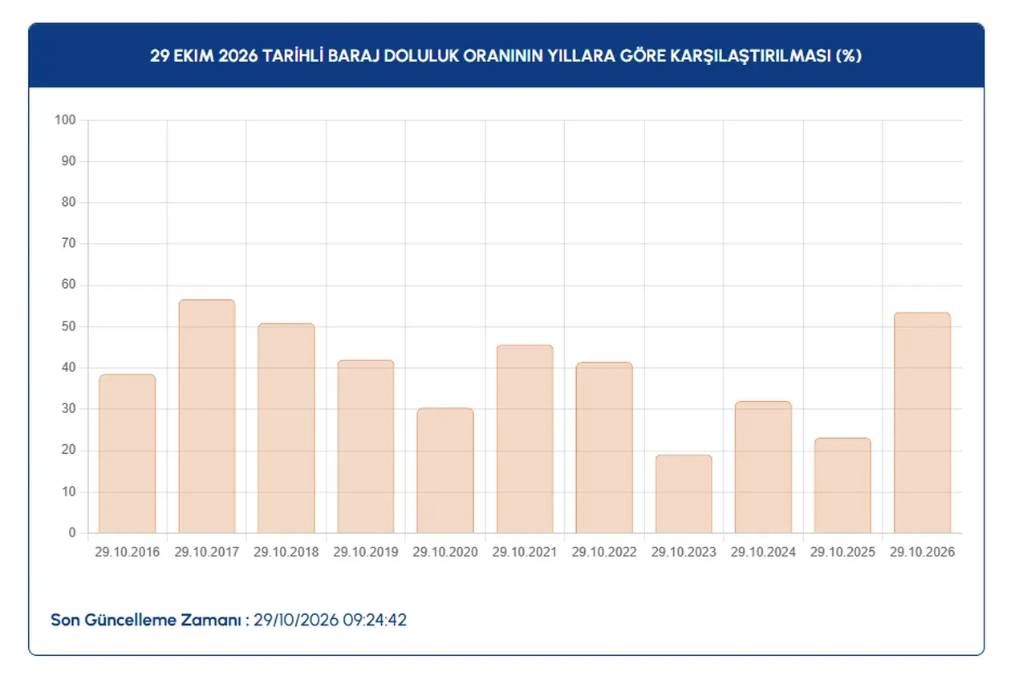This screenshot has height=684, width=1027.
Task: Click the x-axis label 29.10.2017
Action: click(206, 552)
